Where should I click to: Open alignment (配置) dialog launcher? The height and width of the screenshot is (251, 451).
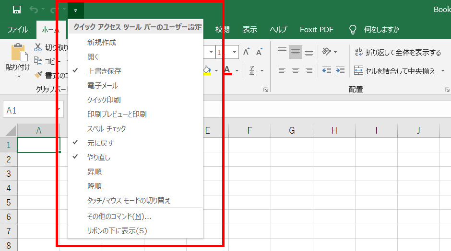pyautogui.click(x=447, y=90)
